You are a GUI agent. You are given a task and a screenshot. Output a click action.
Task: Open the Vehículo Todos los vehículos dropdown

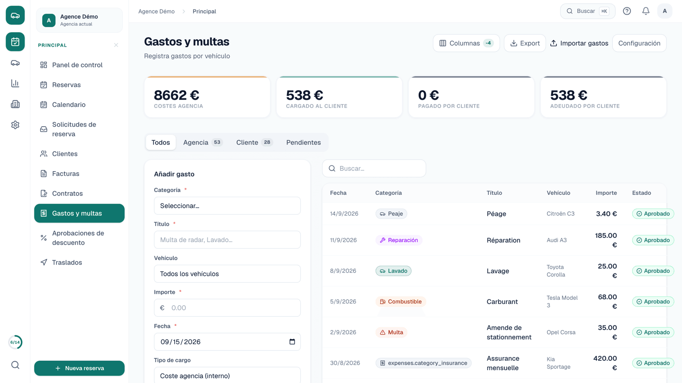pyautogui.click(x=227, y=274)
